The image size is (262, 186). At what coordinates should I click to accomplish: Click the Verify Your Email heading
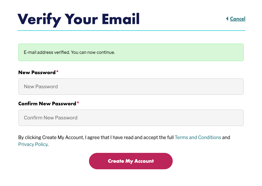[x=78, y=19]
